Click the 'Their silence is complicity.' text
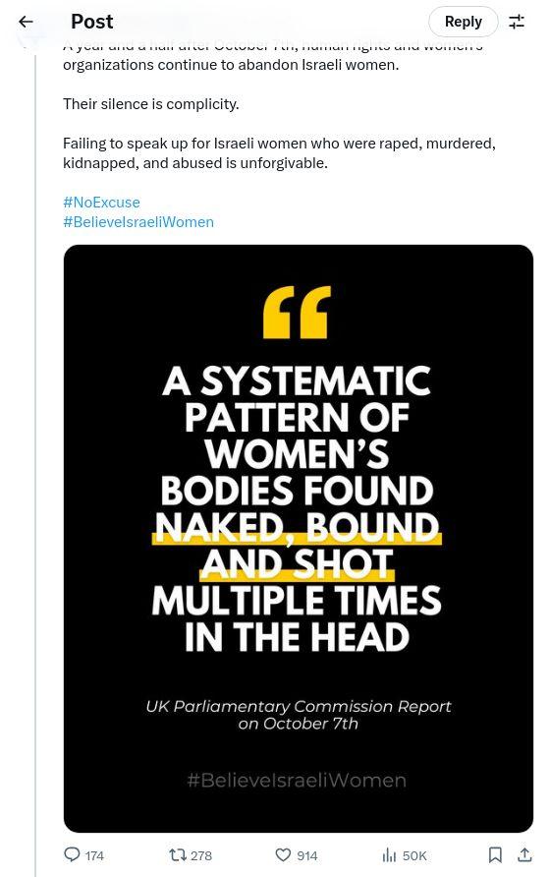Viewport: 550px width, 877px height. (x=151, y=104)
